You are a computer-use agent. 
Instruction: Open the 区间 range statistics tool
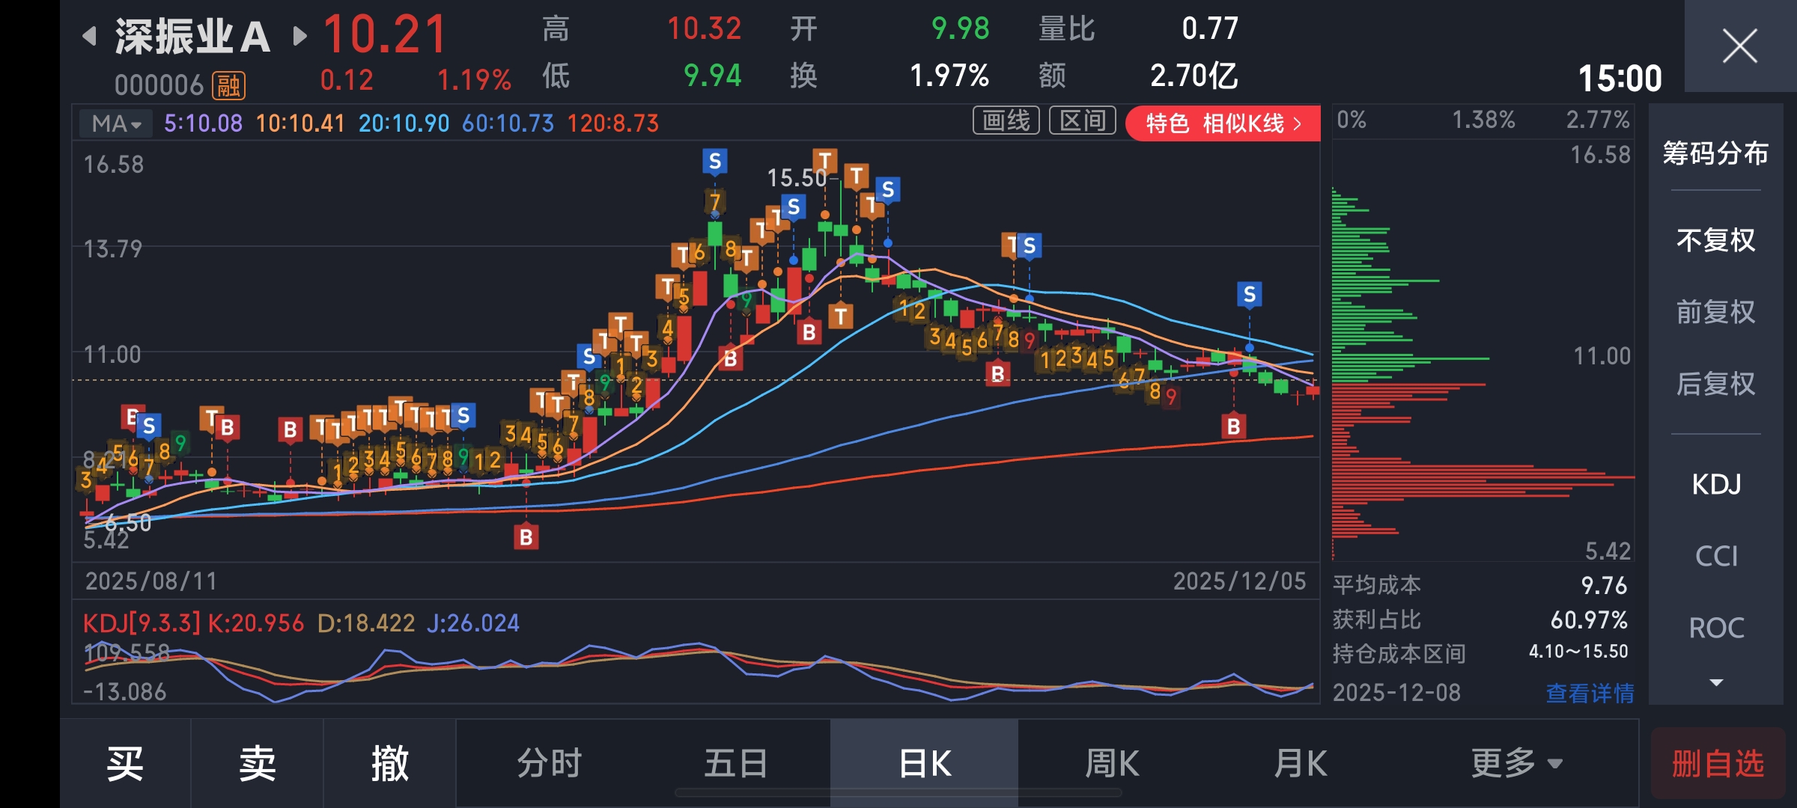point(1082,121)
